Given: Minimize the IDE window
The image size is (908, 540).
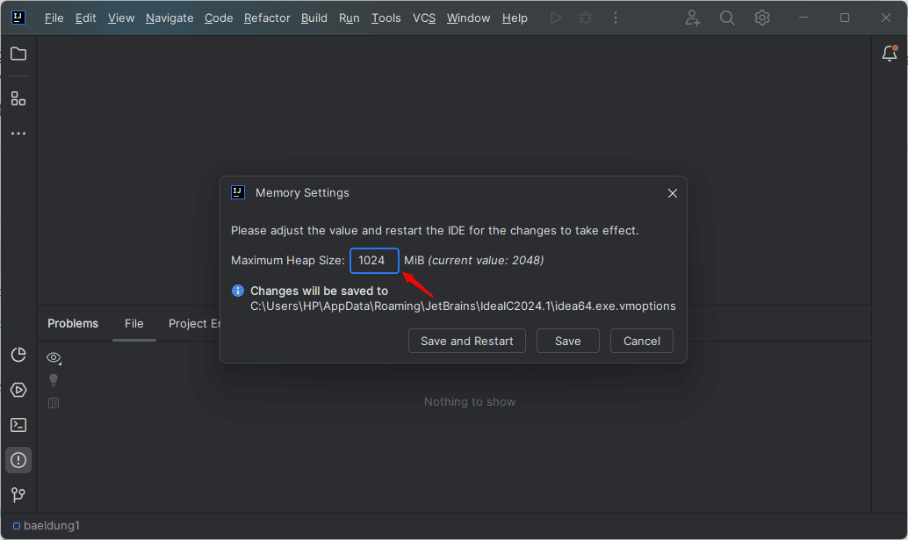Looking at the screenshot, I should (804, 18).
